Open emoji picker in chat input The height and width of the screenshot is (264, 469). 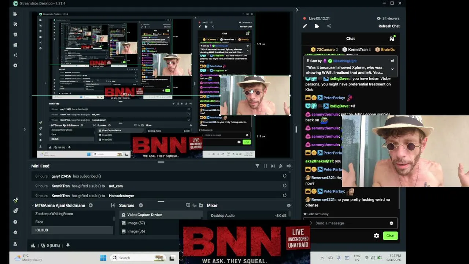click(391, 223)
